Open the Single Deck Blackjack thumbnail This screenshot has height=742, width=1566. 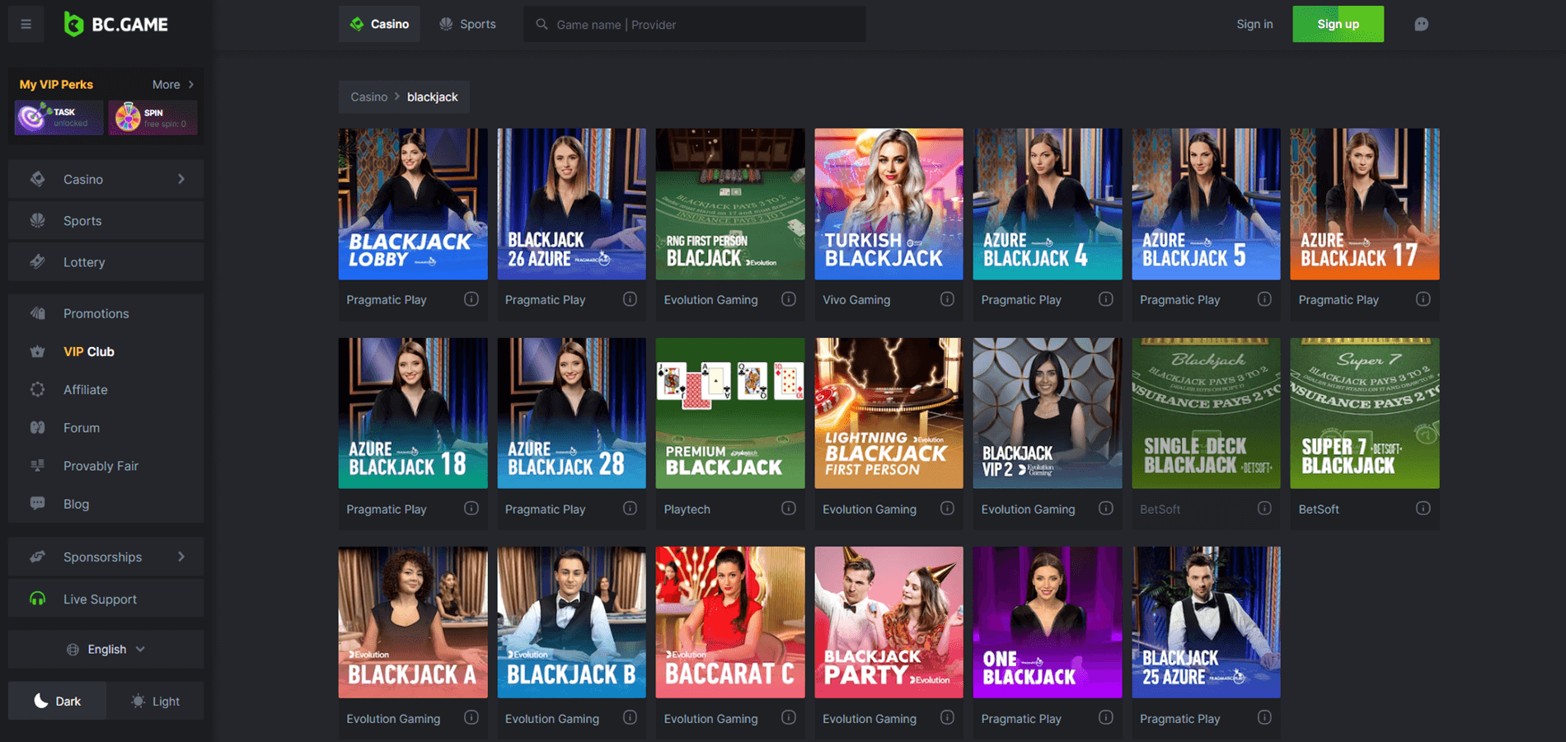[1206, 413]
